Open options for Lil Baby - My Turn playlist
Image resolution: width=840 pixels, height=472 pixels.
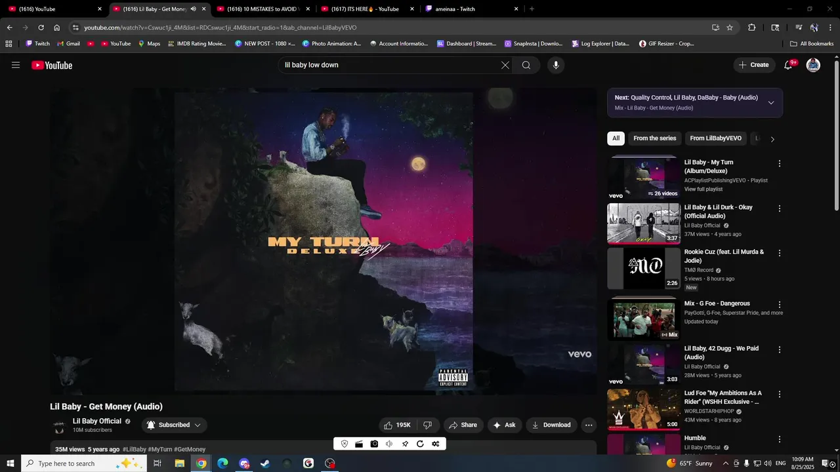point(780,164)
